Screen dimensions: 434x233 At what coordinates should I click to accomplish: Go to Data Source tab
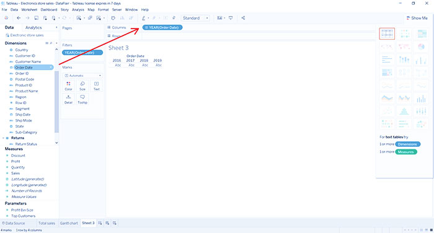click(14, 223)
